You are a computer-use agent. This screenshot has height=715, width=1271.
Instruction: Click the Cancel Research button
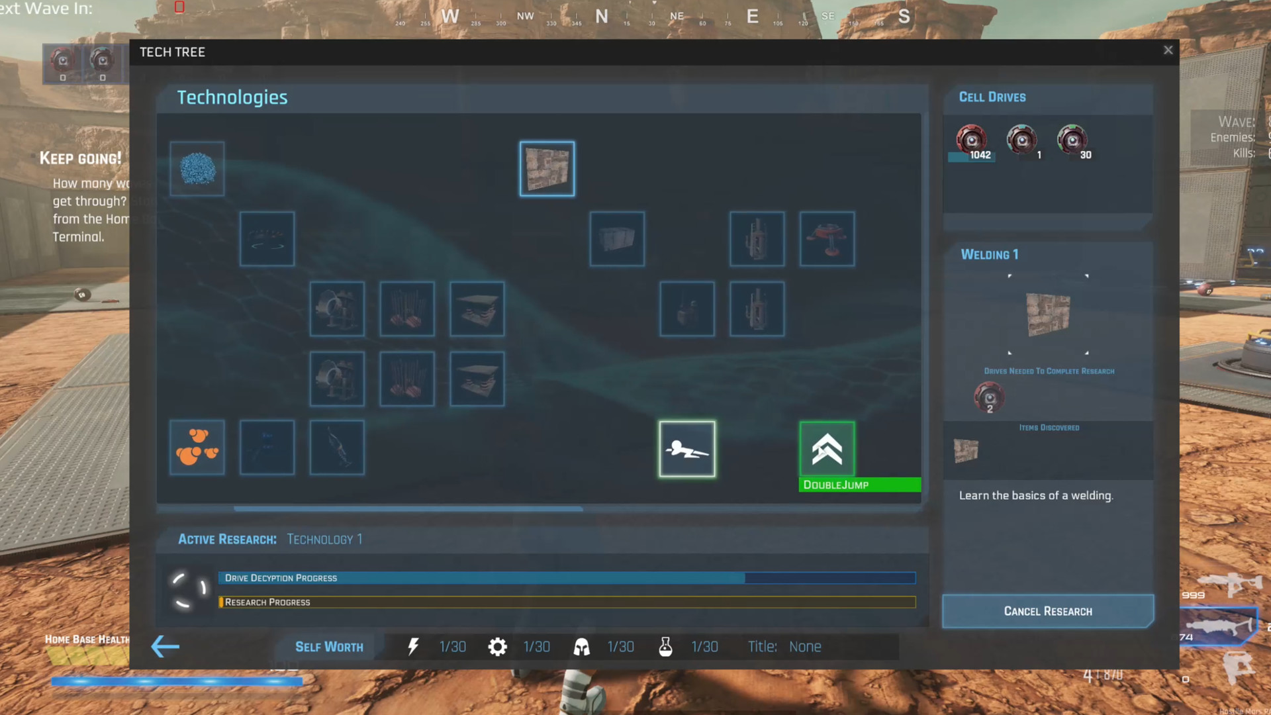1048,611
